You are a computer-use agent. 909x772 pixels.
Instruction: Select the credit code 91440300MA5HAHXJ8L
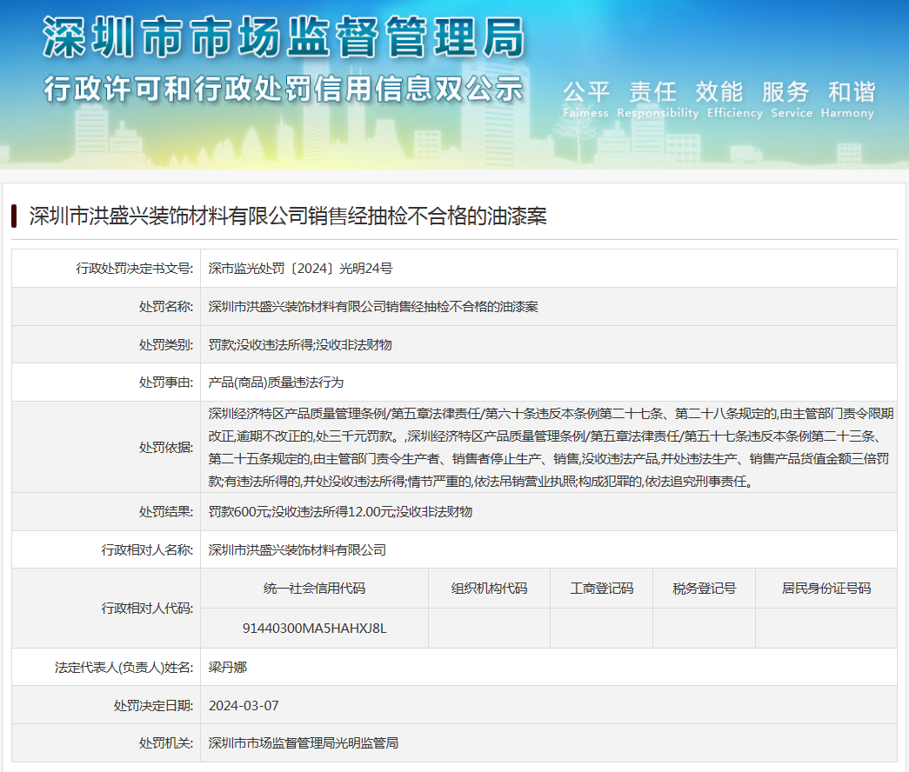[314, 628]
